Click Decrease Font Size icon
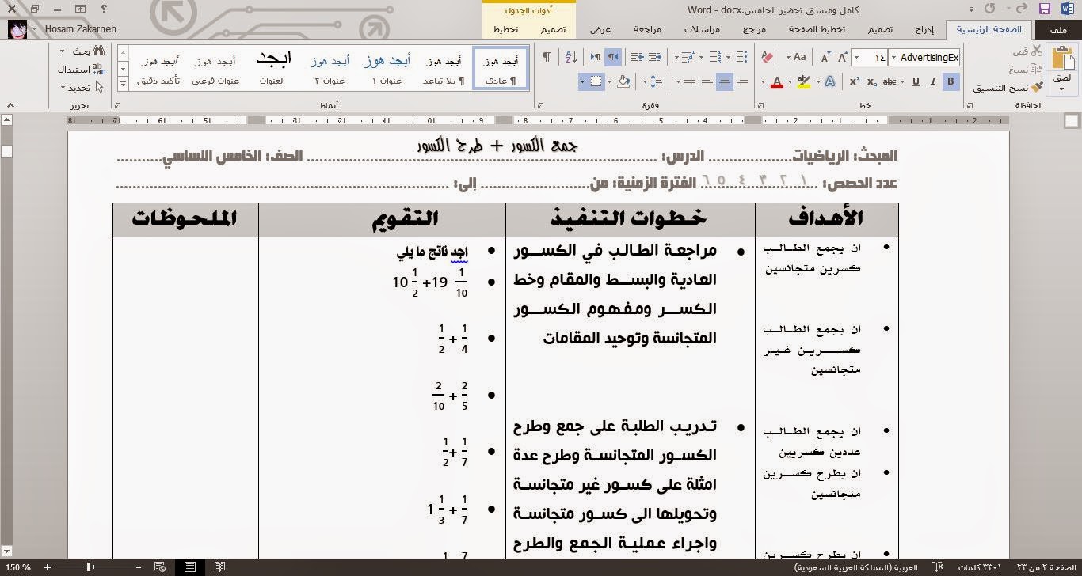 pos(825,57)
